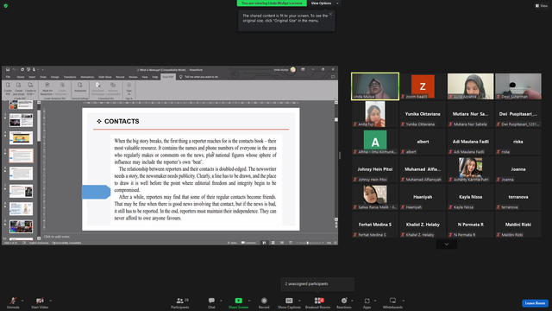Toggle Show Captions
552x311 pixels.
[x=289, y=302]
